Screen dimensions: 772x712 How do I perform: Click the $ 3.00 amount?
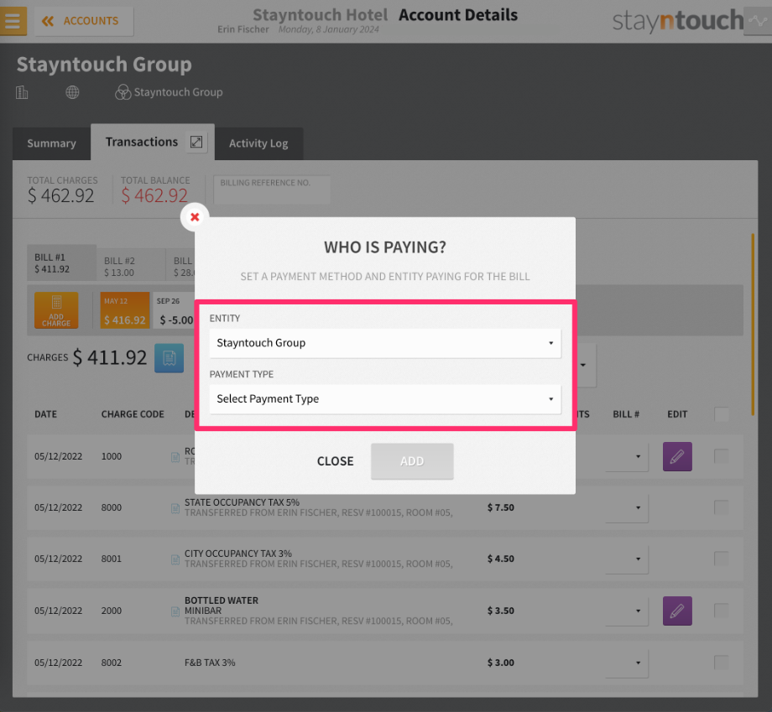501,663
